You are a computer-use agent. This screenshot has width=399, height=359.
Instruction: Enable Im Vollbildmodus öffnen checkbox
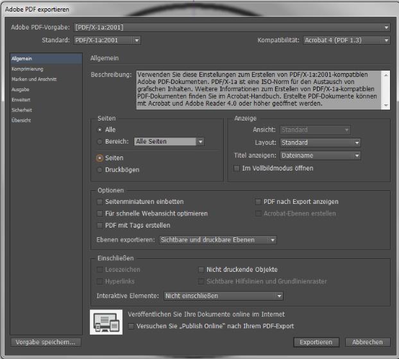point(237,169)
